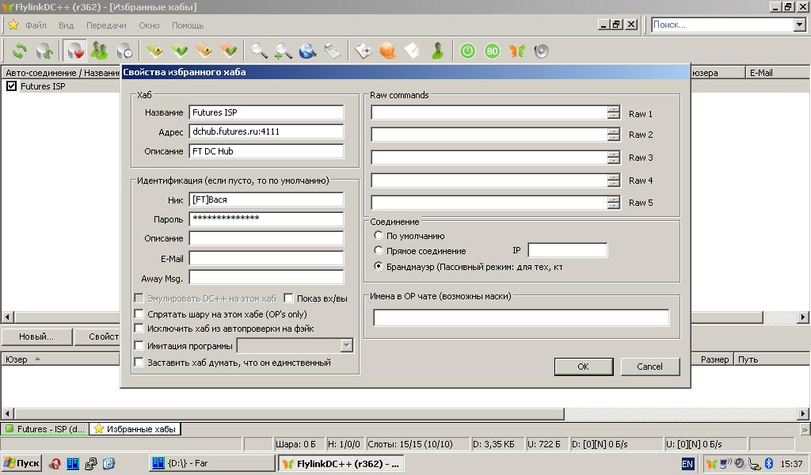811x475 pixels.
Task: Click the orange-green butterfly toolbar icon
Action: point(516,51)
